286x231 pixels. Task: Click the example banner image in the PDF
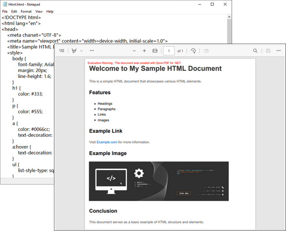[x=159, y=181]
